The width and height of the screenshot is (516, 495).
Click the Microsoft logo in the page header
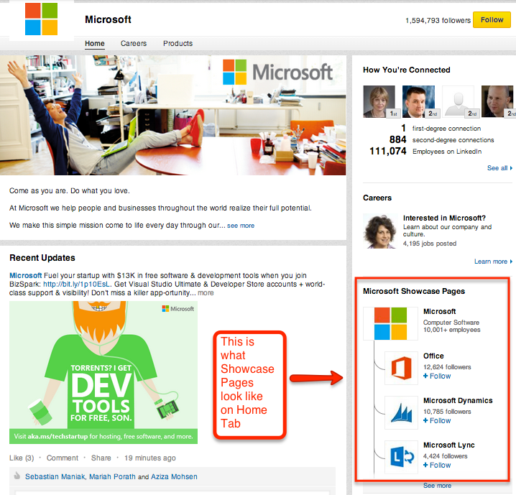click(x=42, y=19)
